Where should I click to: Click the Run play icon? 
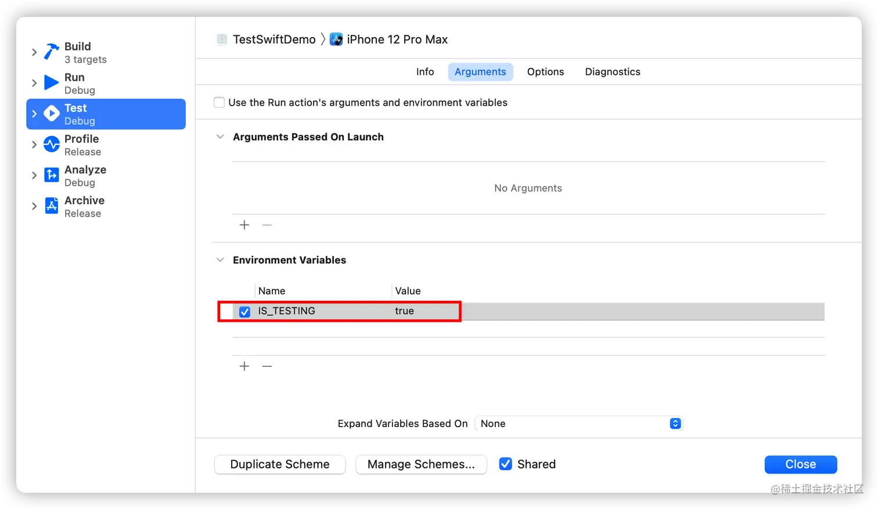pyautogui.click(x=52, y=83)
